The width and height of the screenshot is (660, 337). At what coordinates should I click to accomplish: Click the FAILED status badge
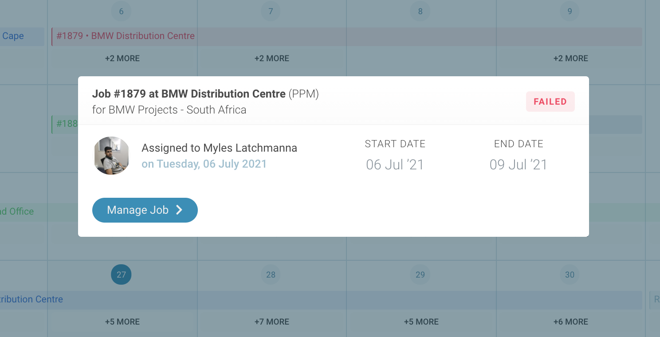tap(550, 102)
